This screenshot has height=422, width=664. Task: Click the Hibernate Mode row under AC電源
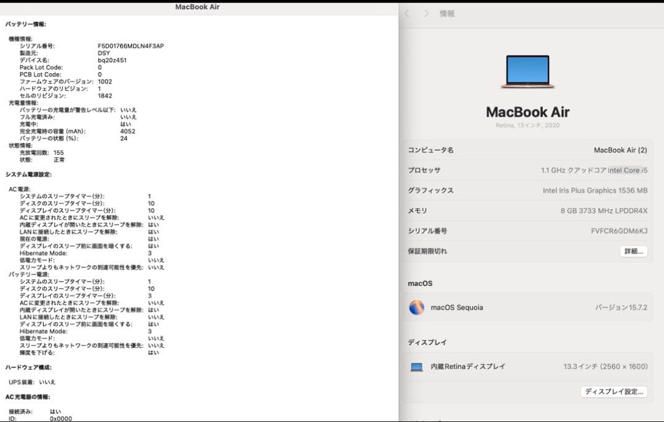click(x=85, y=253)
